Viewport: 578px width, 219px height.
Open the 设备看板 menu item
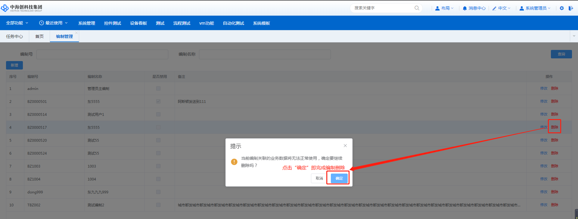tap(138, 23)
